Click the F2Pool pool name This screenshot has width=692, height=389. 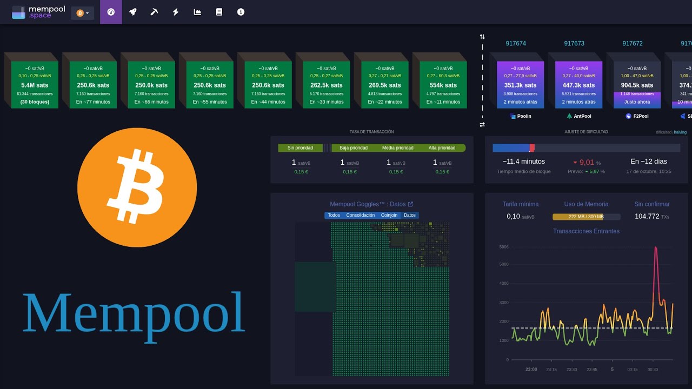click(641, 116)
